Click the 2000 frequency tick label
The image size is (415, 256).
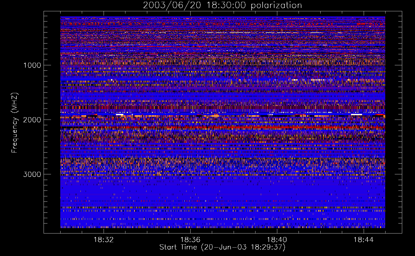click(32, 120)
